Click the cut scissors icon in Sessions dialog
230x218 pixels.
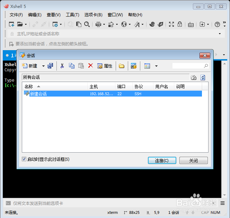pyautogui.click(x=62, y=66)
